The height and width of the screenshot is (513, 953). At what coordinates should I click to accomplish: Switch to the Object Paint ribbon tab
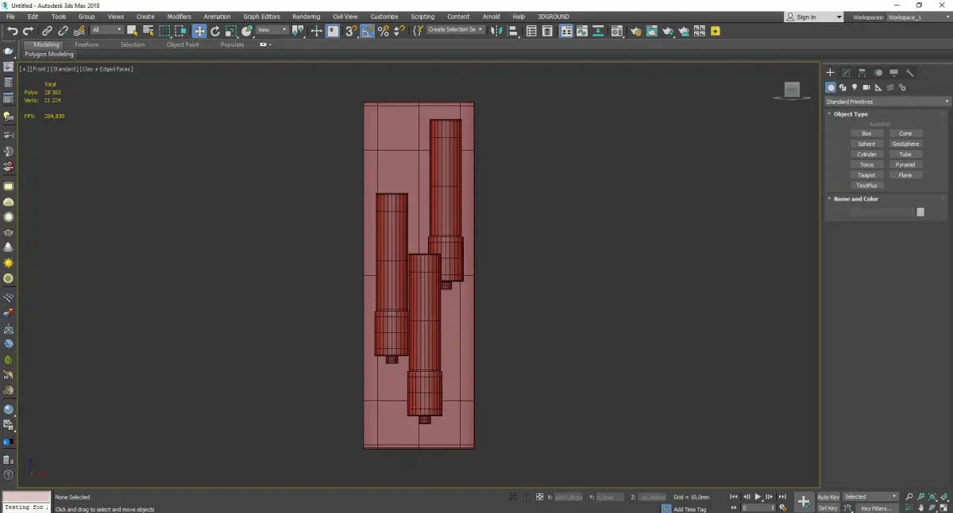pos(183,44)
